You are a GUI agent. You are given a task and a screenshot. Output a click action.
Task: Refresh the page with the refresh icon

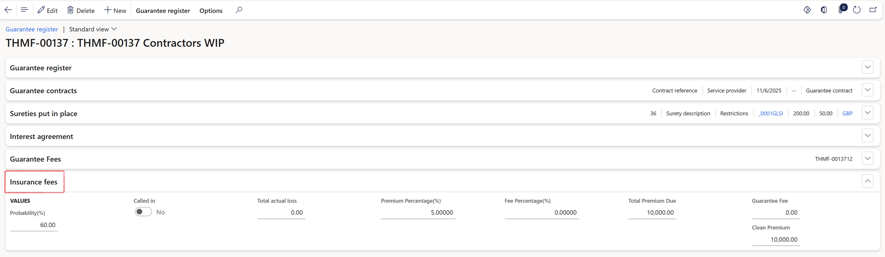coord(857,10)
